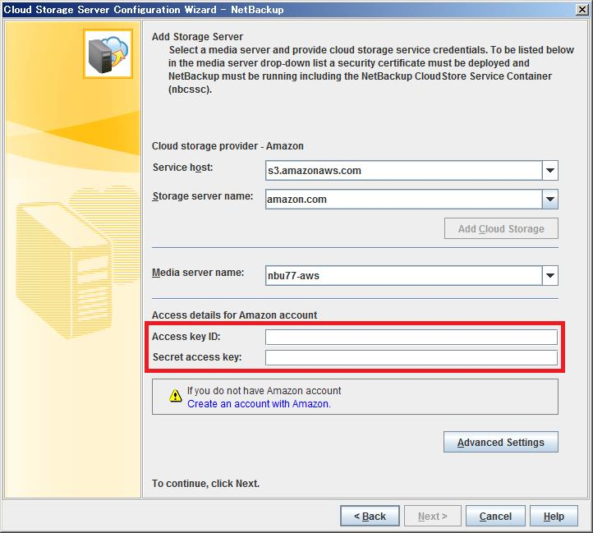Click the cloud storage server icon
The image size is (593, 533).
tap(108, 54)
